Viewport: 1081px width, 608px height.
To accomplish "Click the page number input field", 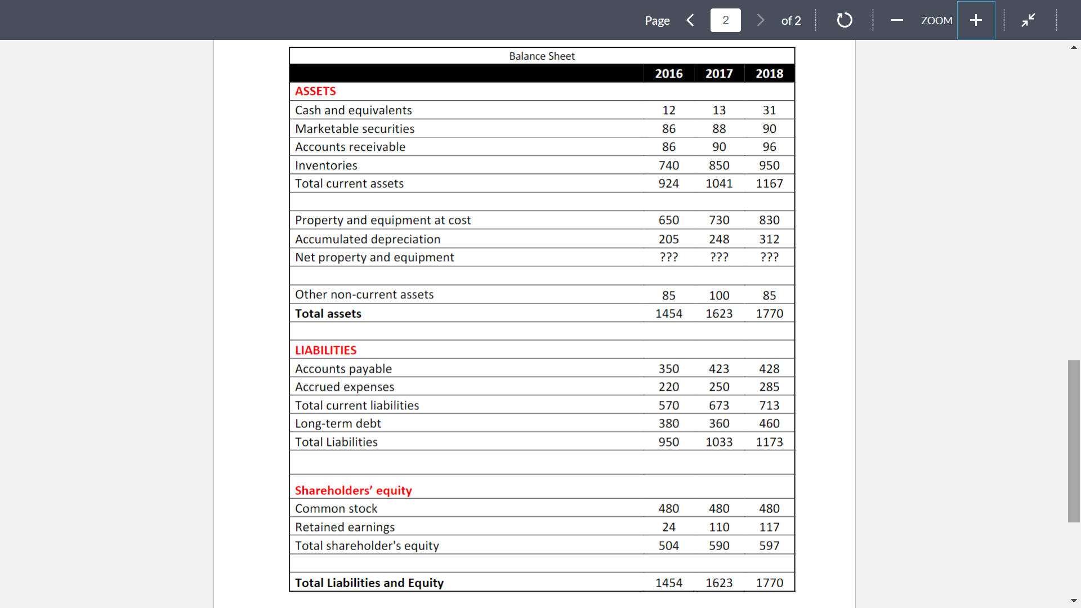I will [x=725, y=20].
